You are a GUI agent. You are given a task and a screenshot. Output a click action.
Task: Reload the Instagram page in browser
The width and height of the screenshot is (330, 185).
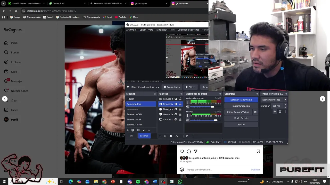point(16,11)
